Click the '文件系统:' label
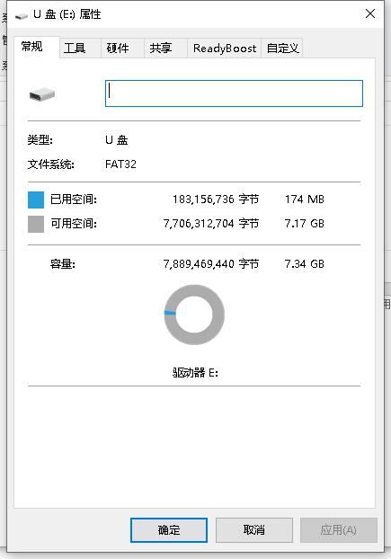This screenshot has width=391, height=559. [x=51, y=164]
